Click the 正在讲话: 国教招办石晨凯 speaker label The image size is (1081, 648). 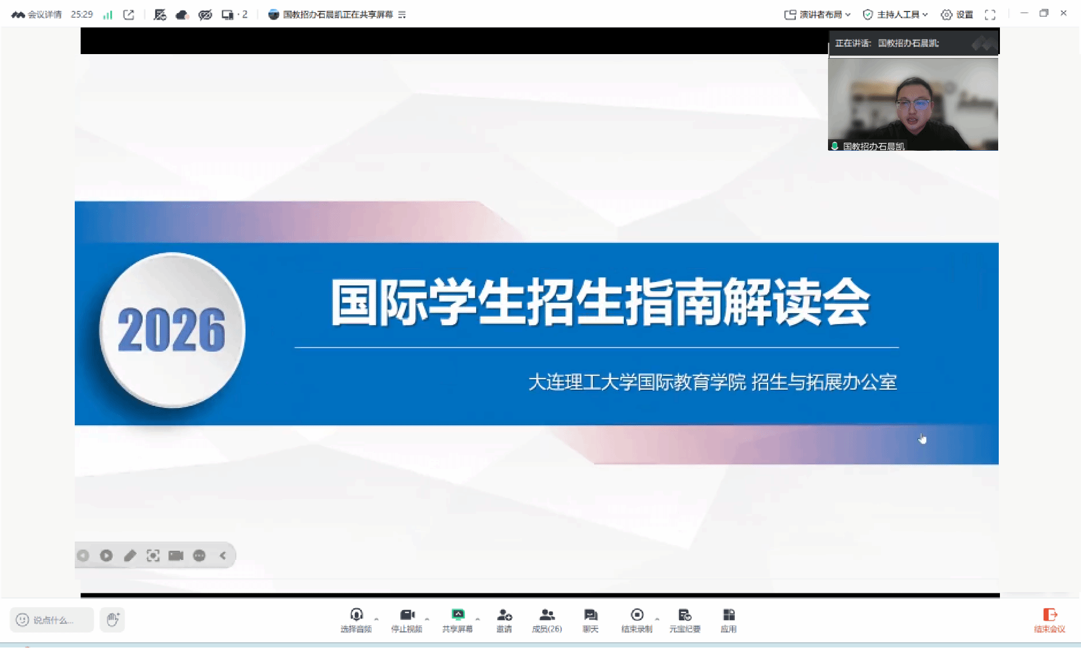point(887,43)
